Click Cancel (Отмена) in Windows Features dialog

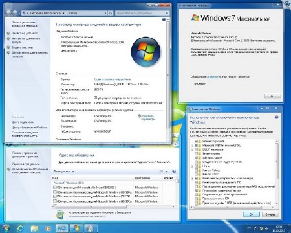[x=270, y=214]
